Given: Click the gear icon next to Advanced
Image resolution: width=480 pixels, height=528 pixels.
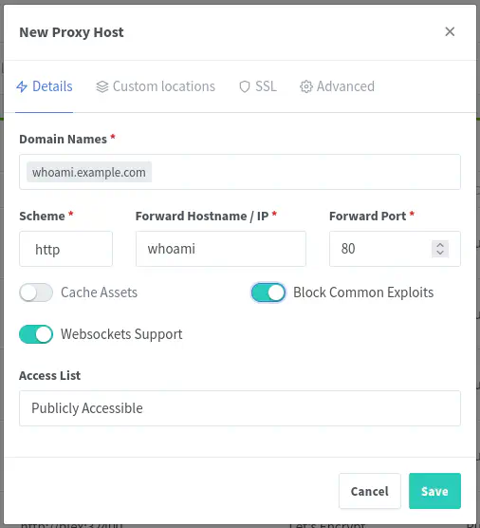Looking at the screenshot, I should [x=306, y=86].
